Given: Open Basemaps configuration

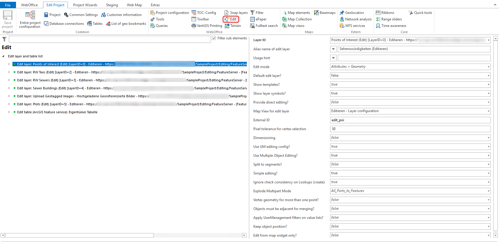Looking at the screenshot, I should pos(325,13).
